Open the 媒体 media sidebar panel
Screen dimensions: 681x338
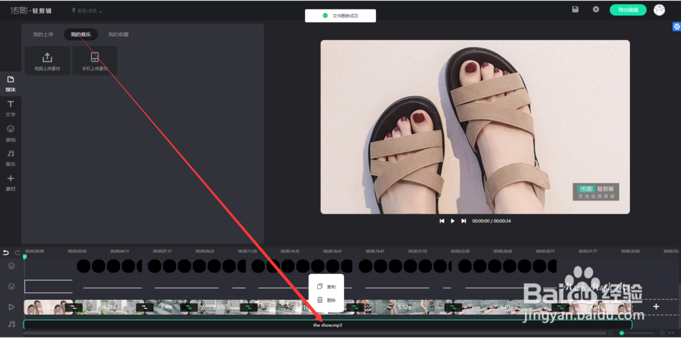[10, 84]
